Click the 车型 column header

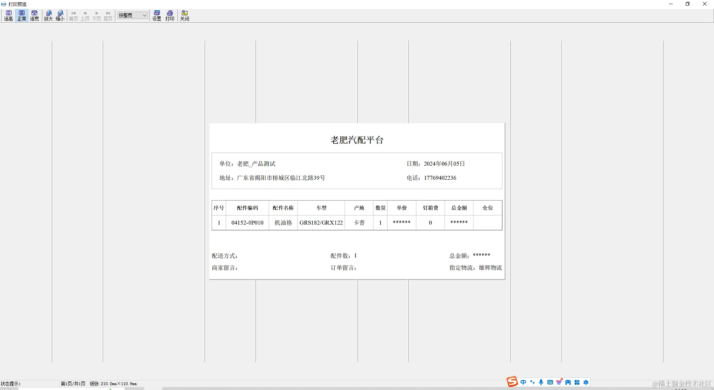(321, 208)
